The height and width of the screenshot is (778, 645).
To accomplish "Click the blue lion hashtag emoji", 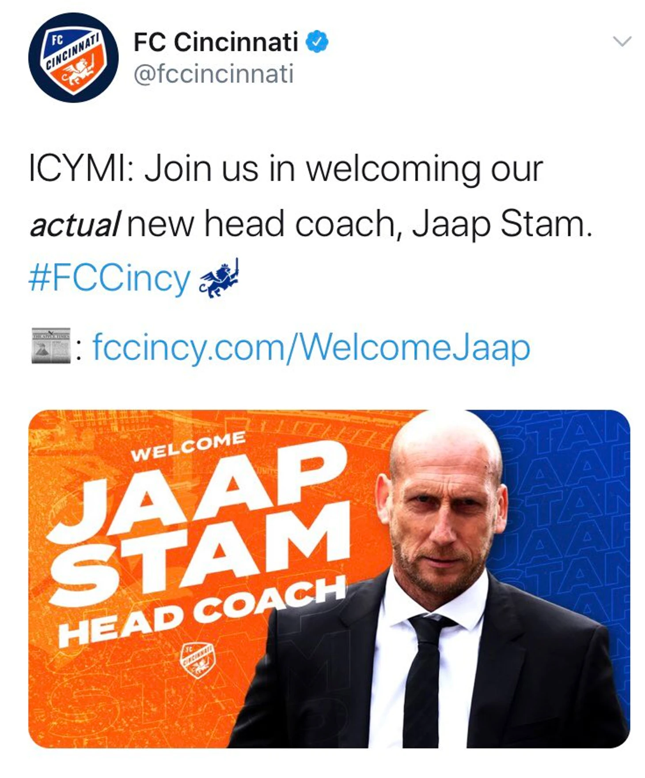I will (x=219, y=278).
